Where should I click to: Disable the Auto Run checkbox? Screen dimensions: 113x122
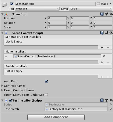click(46, 81)
